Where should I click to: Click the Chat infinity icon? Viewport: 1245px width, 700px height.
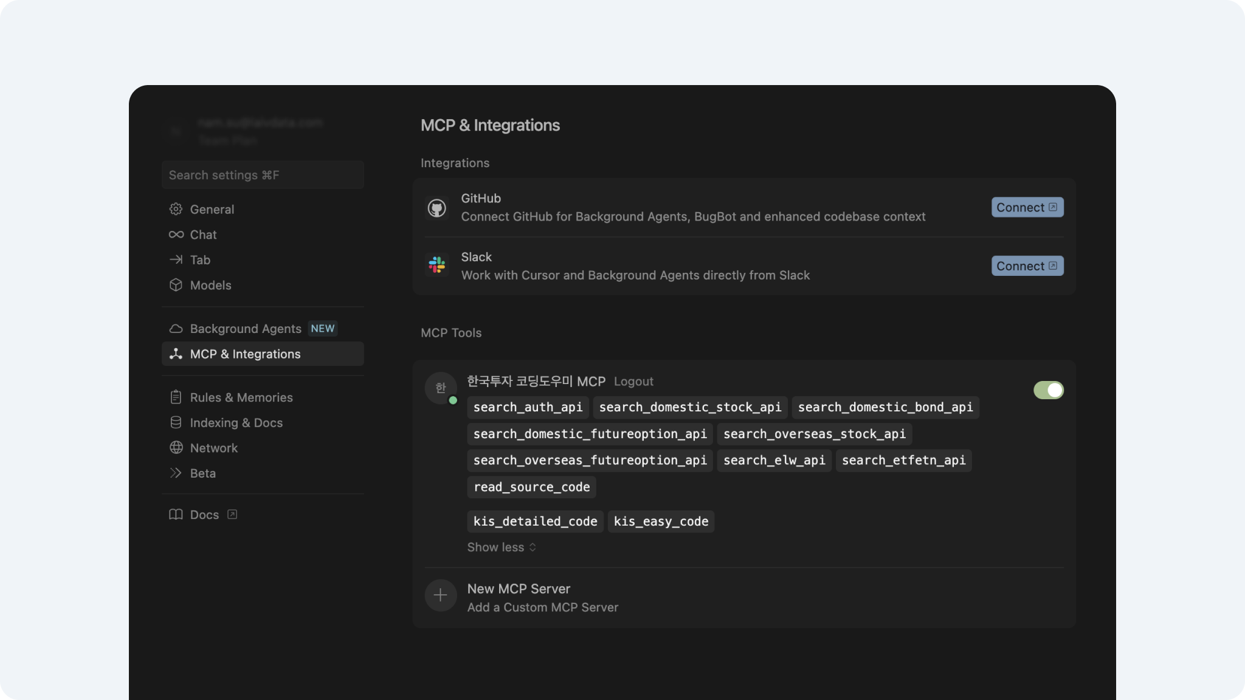click(x=176, y=235)
